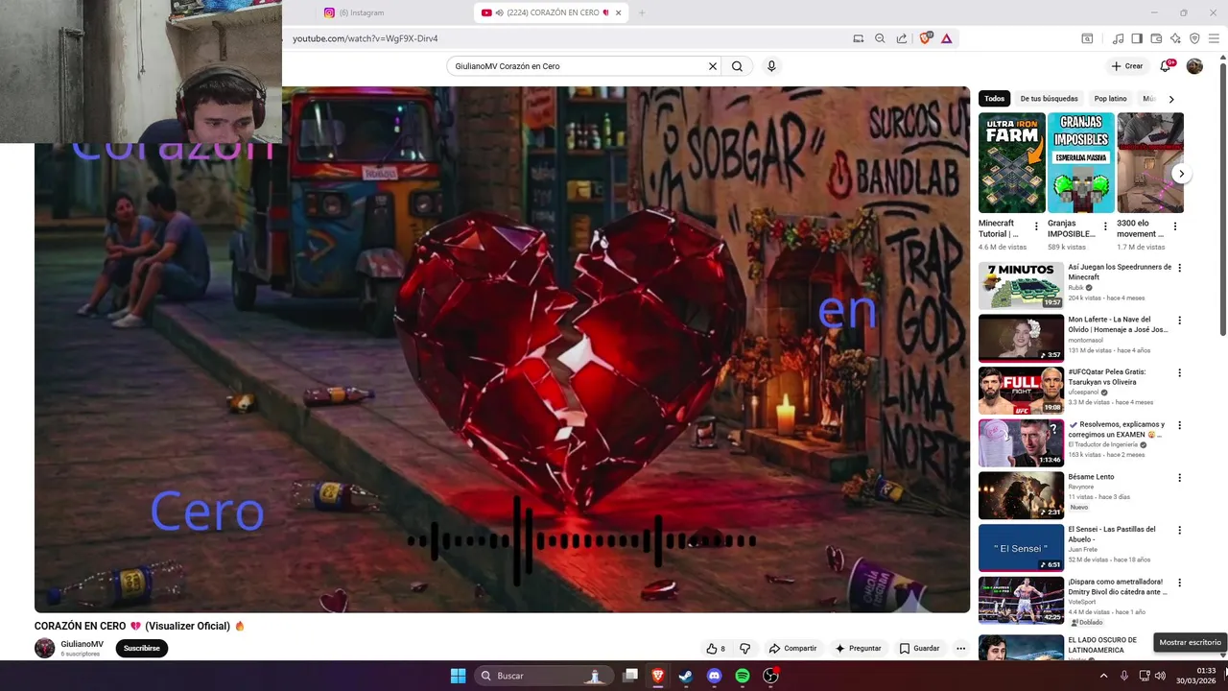Open Steam from the taskbar
The width and height of the screenshot is (1228, 691).
[x=685, y=676]
